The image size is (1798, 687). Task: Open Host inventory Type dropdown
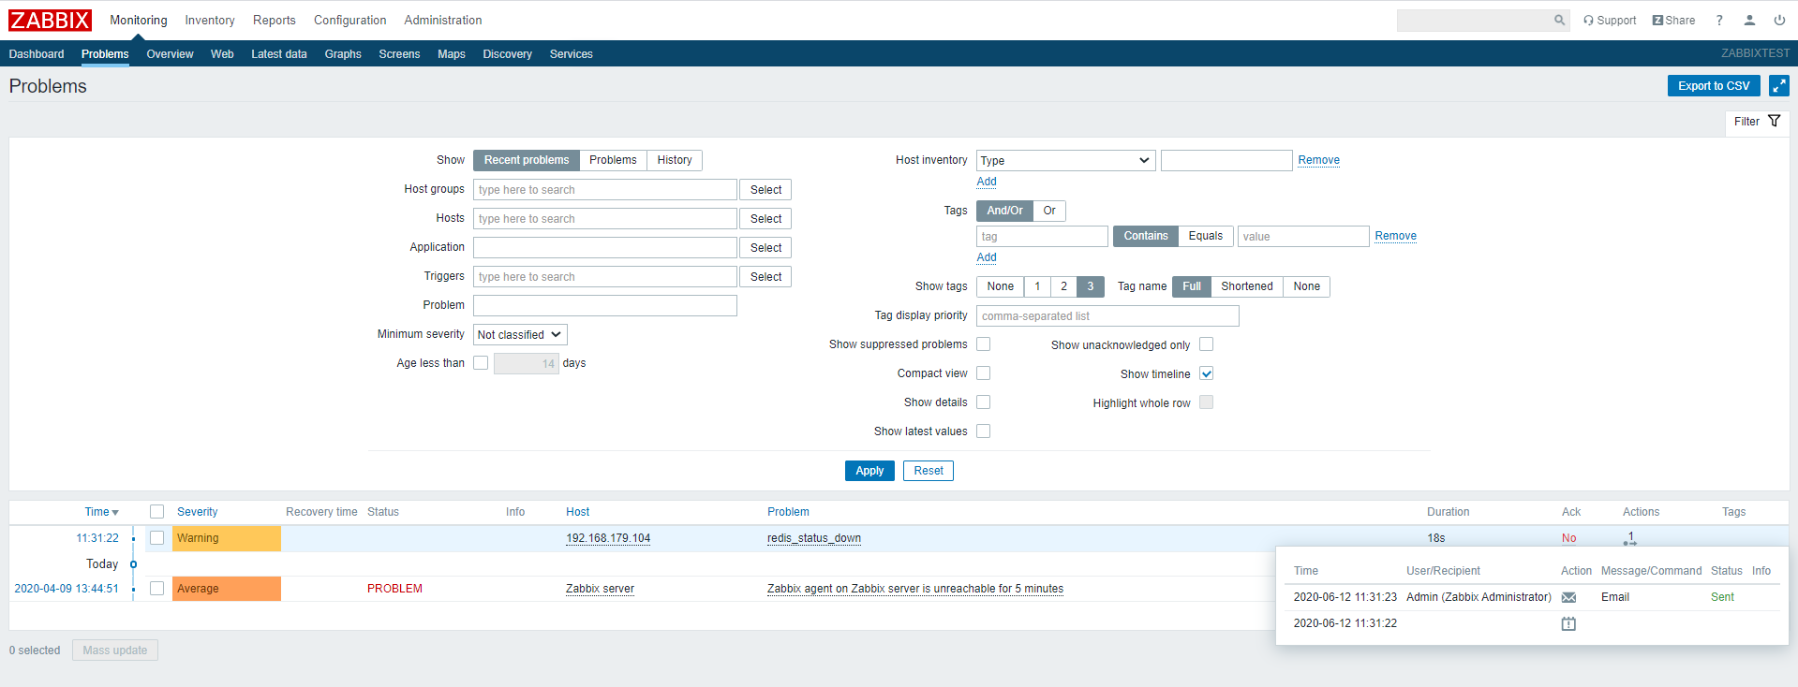[x=1065, y=160]
